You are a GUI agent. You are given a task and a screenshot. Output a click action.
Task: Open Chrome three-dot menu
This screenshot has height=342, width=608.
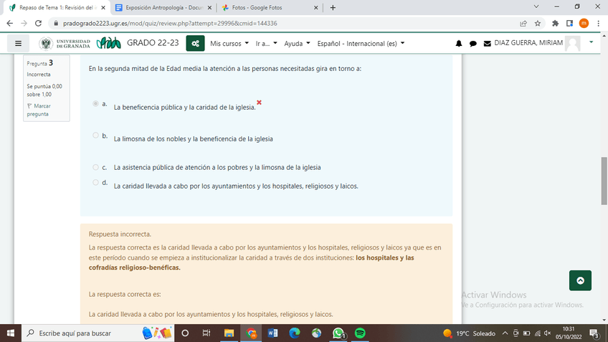click(598, 23)
